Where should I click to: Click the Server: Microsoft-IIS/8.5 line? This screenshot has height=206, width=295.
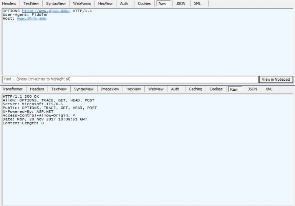click(x=33, y=104)
